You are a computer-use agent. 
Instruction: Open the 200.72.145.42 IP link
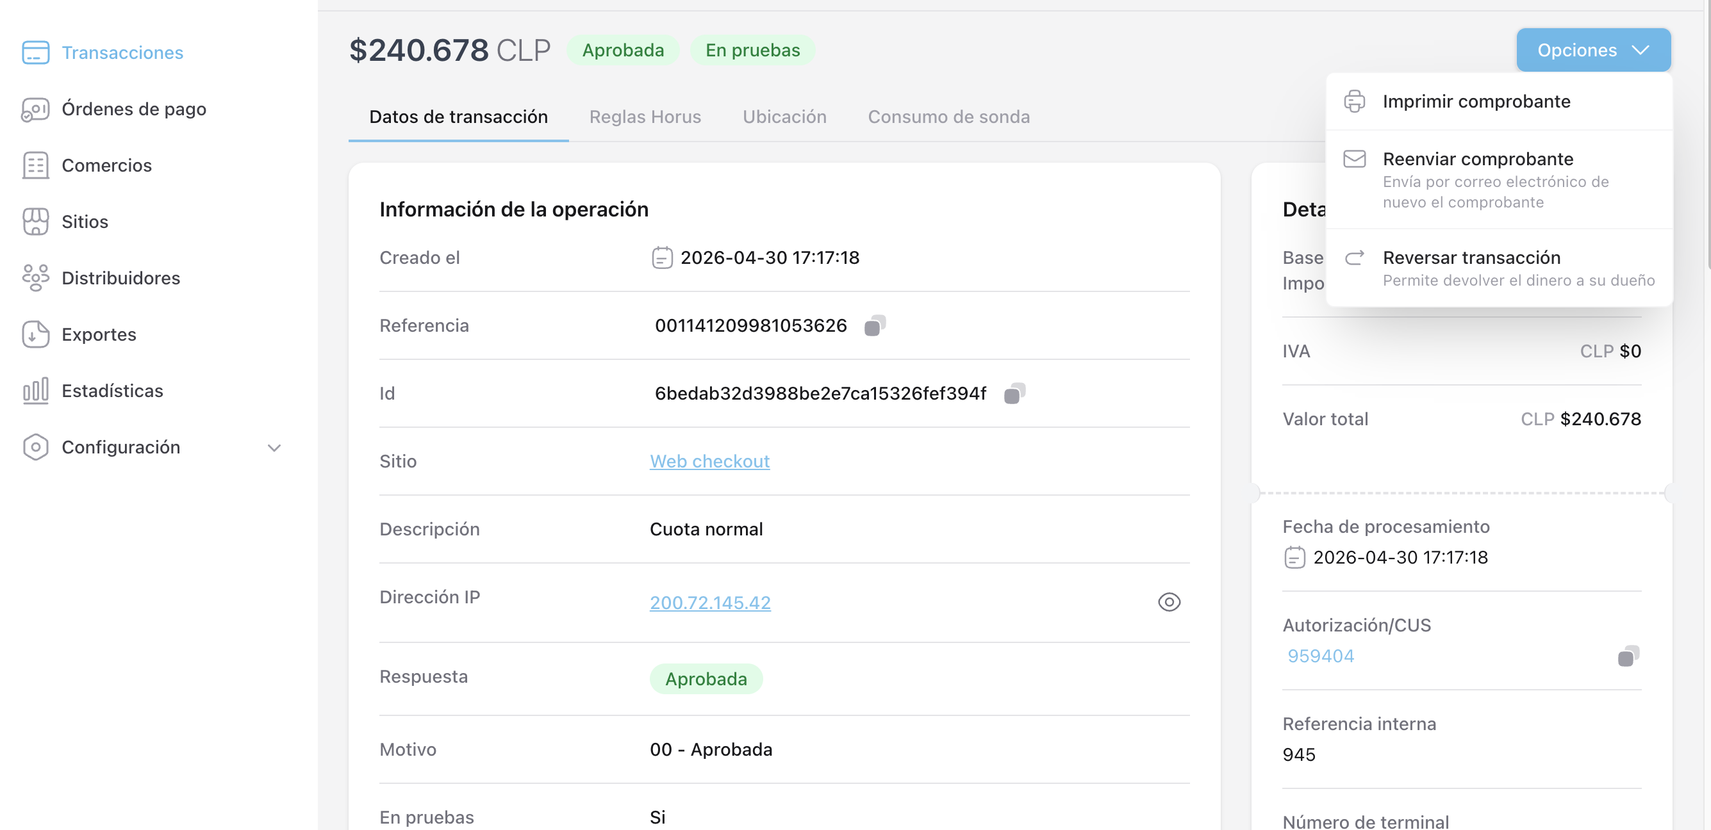[710, 603]
